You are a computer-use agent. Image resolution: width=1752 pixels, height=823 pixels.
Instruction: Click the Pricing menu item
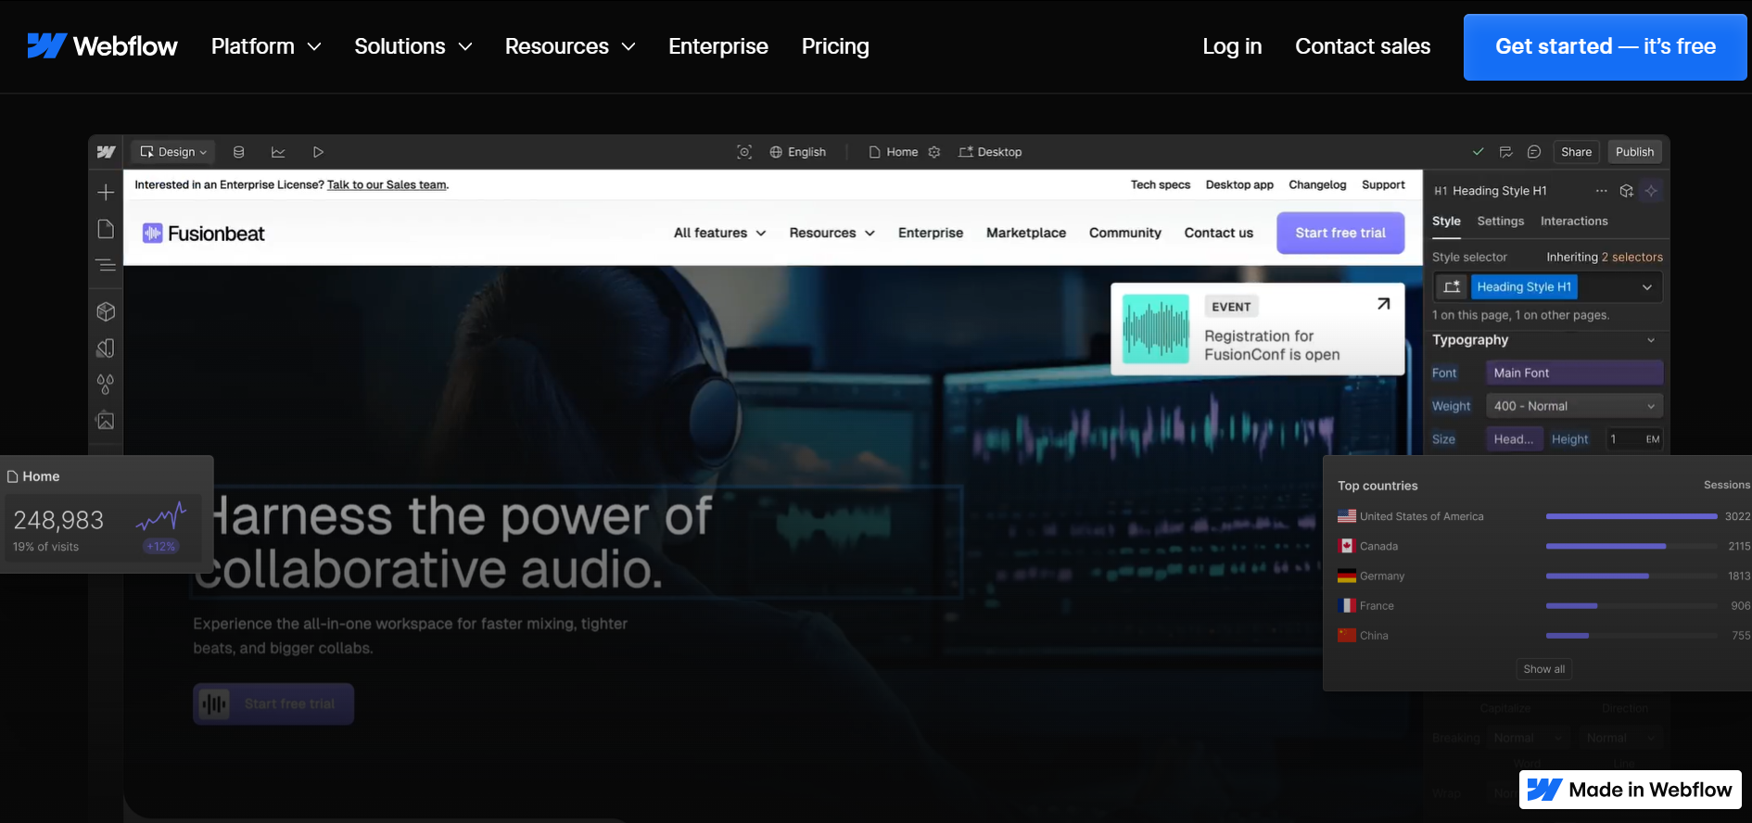(834, 46)
